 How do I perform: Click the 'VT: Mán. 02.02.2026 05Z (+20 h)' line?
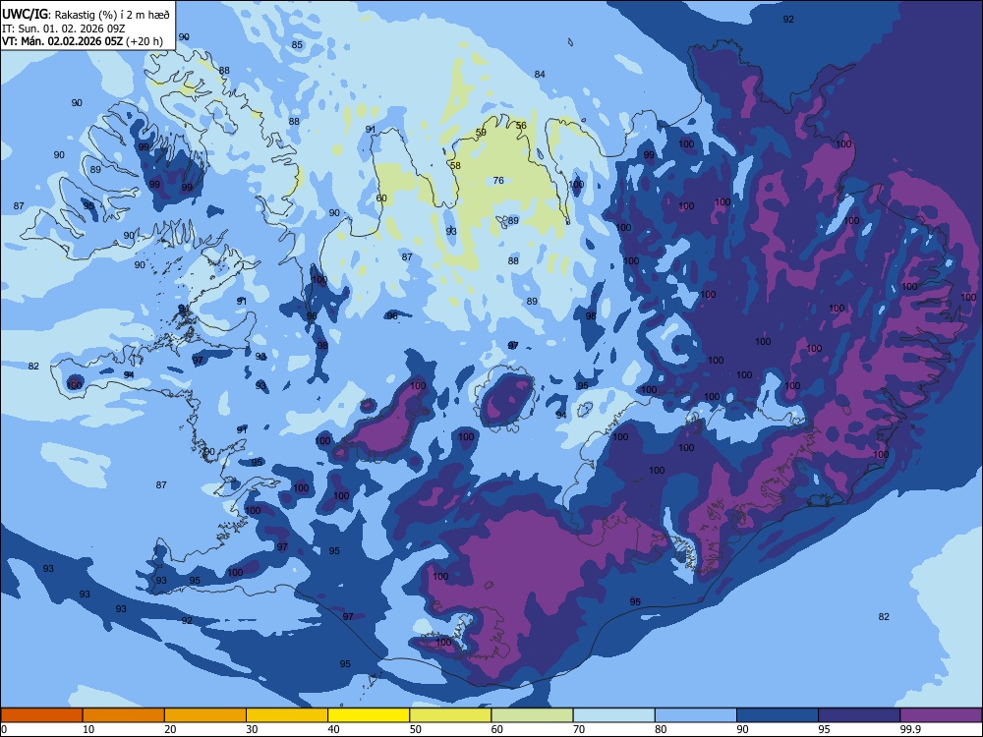[83, 41]
